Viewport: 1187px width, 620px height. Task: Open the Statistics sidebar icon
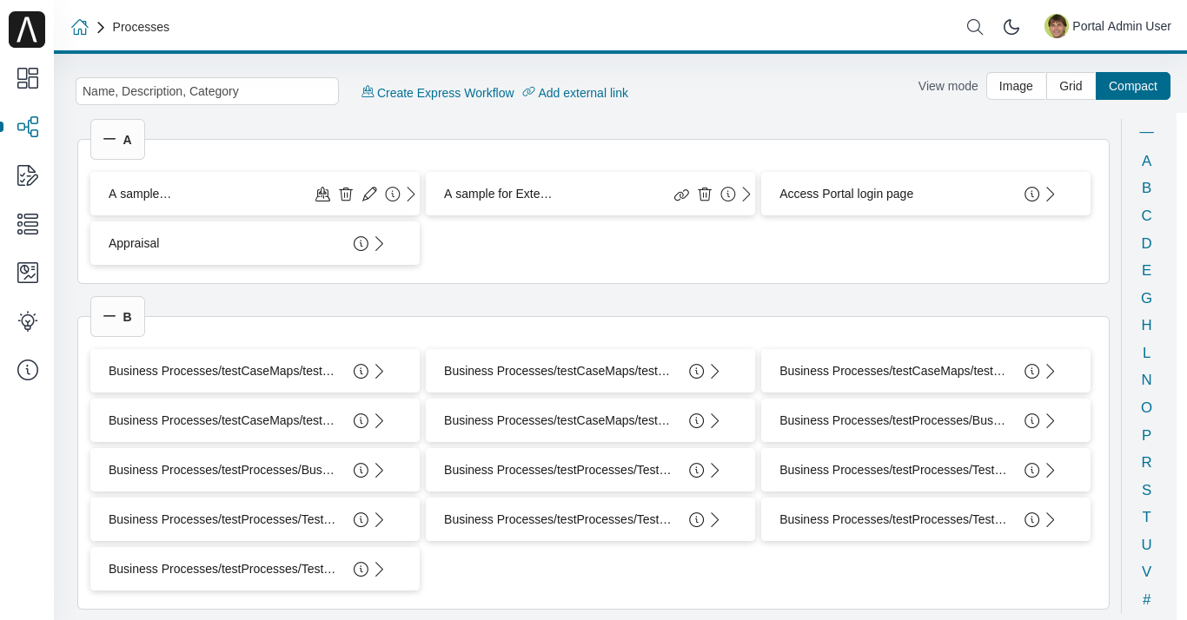(28, 273)
